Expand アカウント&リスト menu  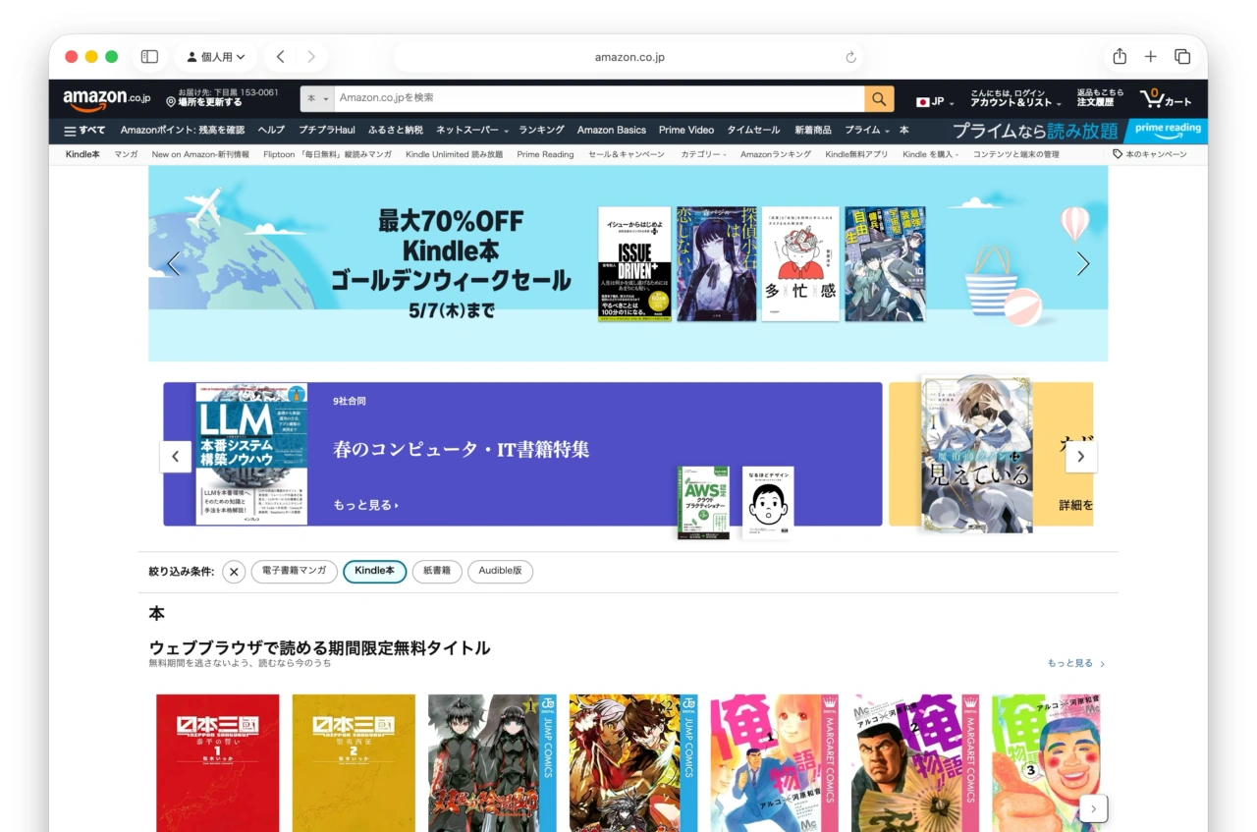pyautogui.click(x=1016, y=98)
